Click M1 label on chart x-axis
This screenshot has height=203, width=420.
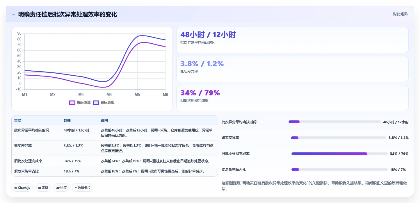(25, 95)
